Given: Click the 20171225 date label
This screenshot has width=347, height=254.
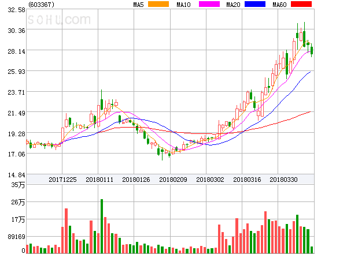Looking at the screenshot, I should tap(62, 180).
